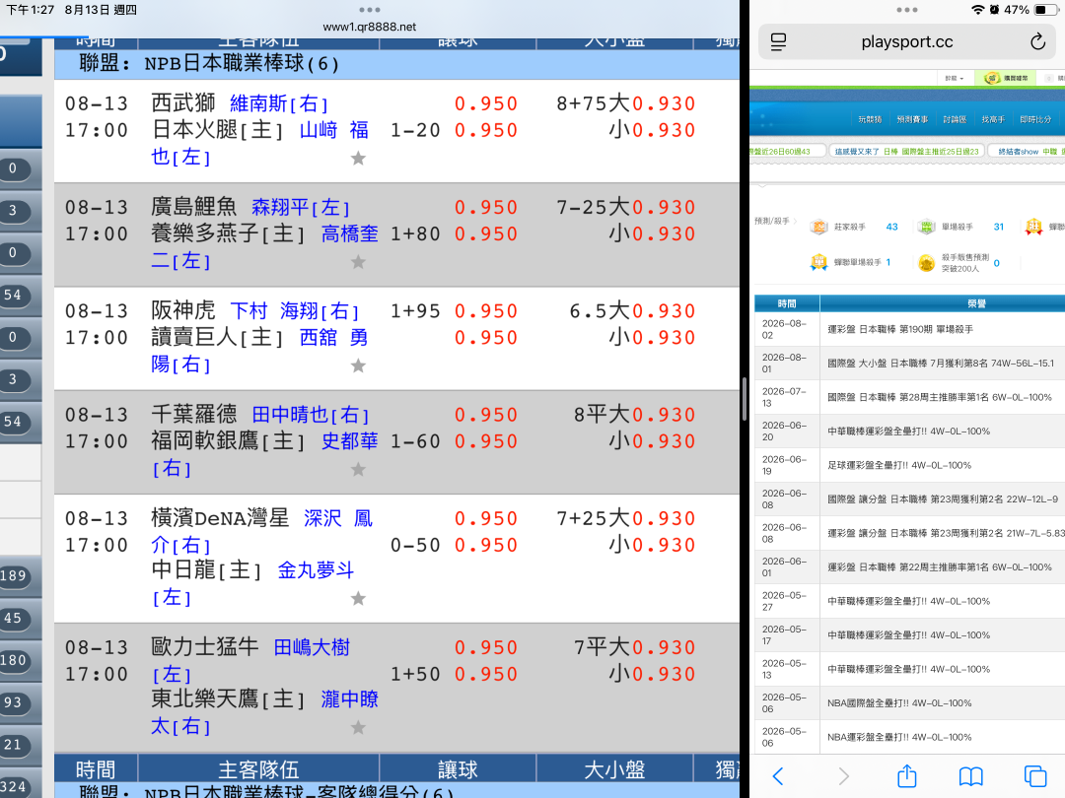Open Safari bookmarks book icon

(970, 775)
